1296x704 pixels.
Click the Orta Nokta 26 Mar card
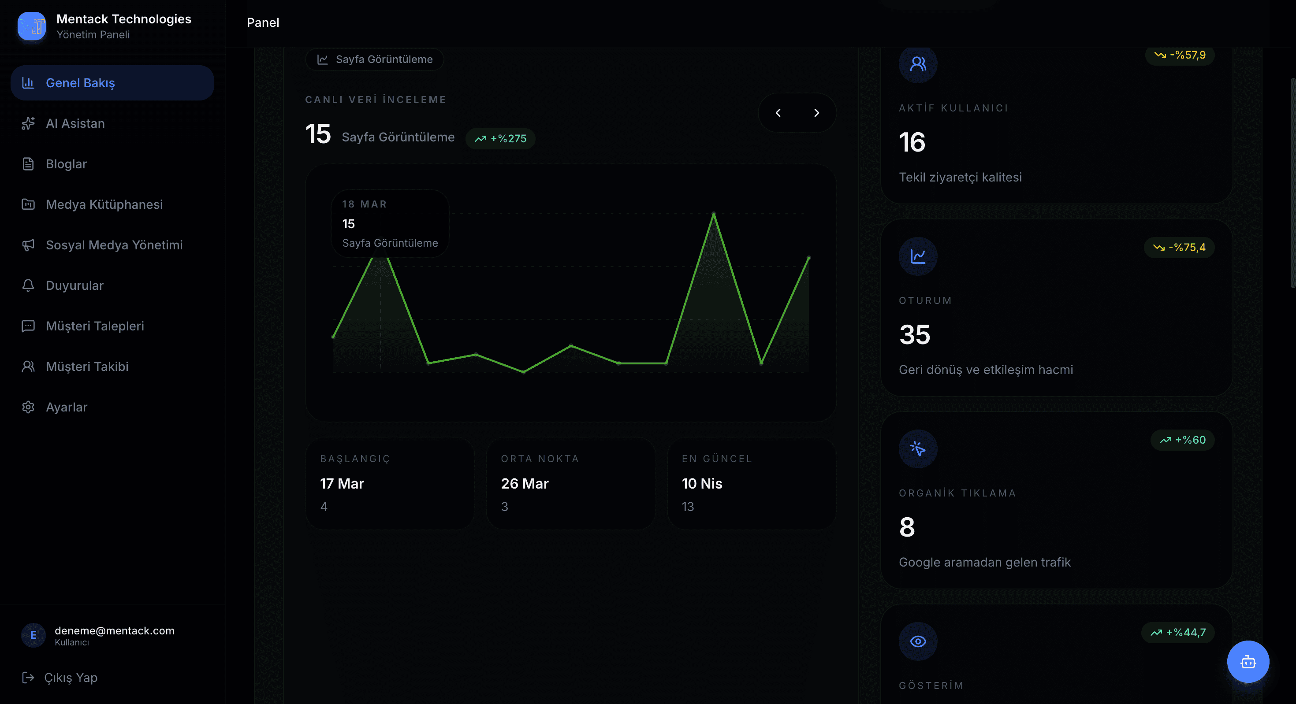570,483
